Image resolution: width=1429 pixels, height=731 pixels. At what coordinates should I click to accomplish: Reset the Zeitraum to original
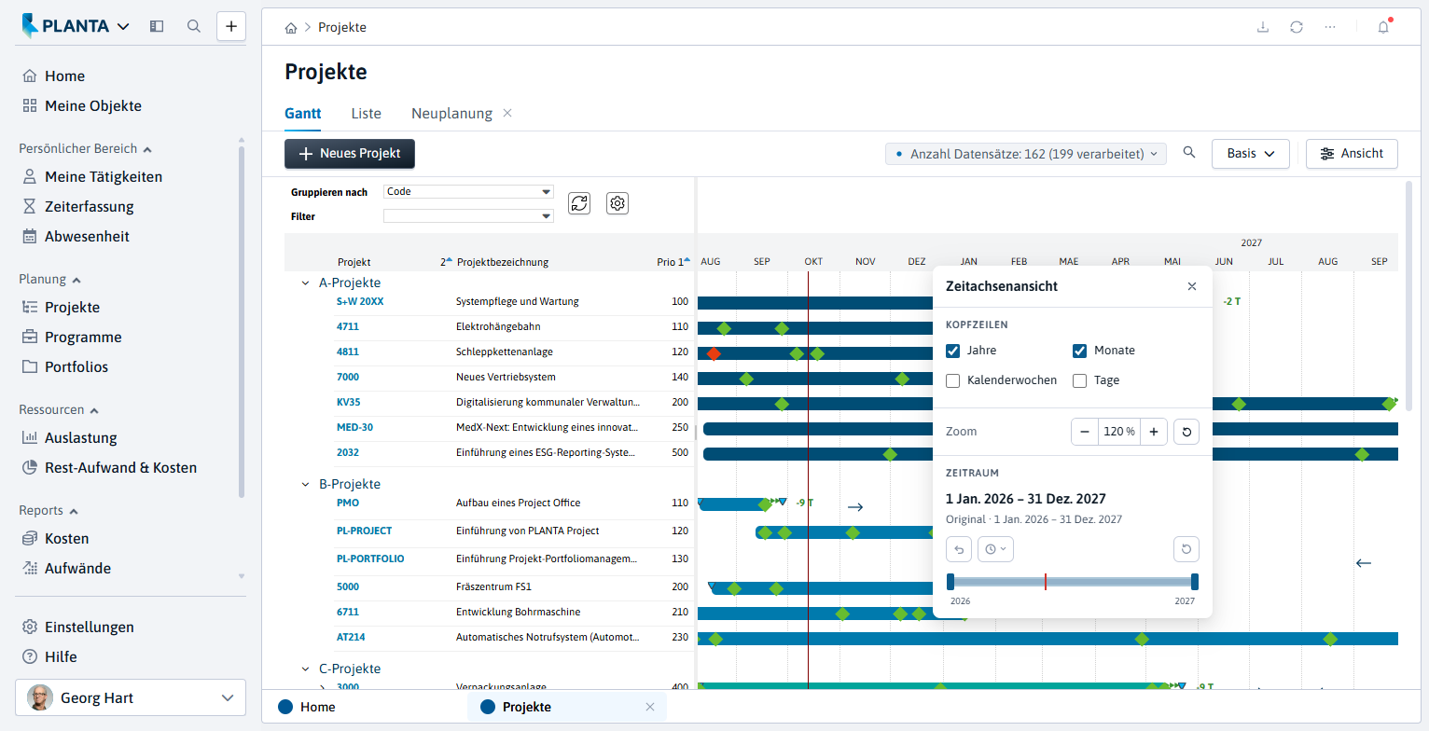1186,549
